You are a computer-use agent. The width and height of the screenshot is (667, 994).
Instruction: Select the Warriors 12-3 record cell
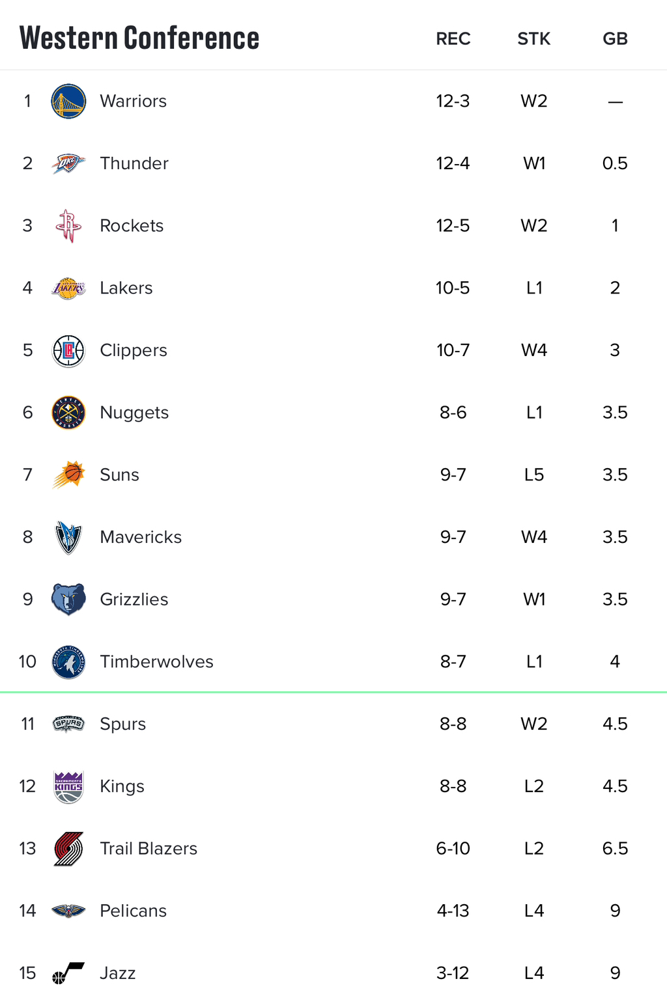point(453,101)
